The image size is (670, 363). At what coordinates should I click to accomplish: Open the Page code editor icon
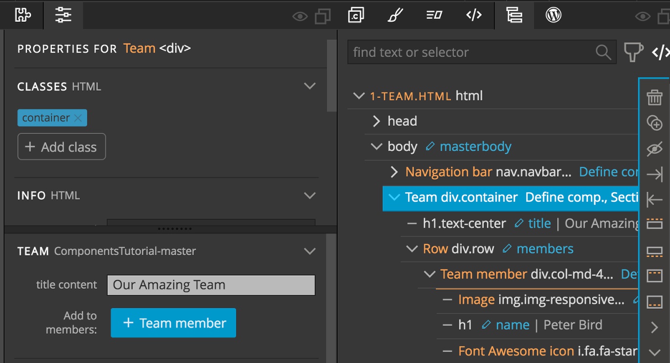(474, 15)
